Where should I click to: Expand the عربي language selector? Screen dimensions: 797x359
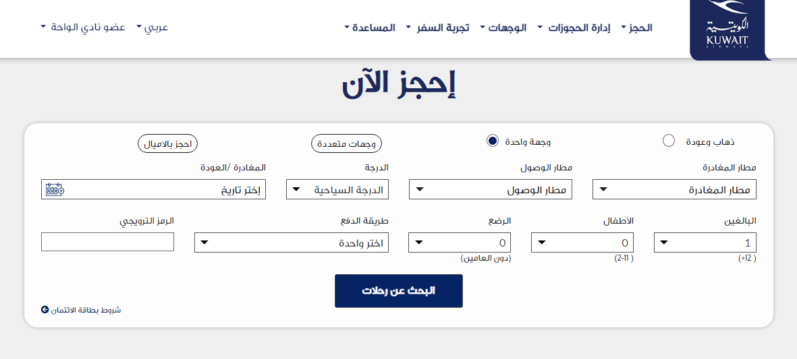tap(153, 28)
